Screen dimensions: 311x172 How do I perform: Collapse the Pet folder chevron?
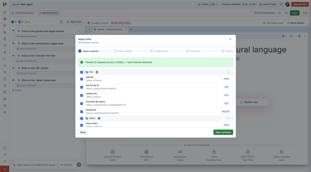click(229, 72)
